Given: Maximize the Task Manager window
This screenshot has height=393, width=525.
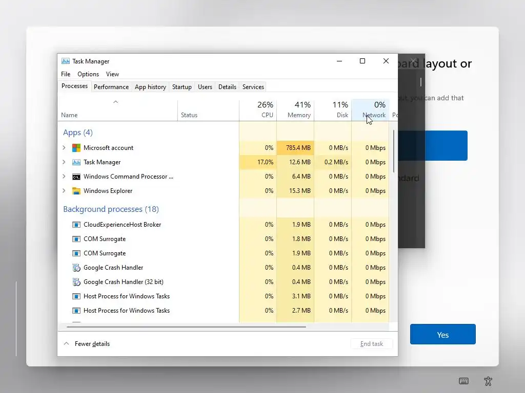Looking at the screenshot, I should [x=362, y=61].
